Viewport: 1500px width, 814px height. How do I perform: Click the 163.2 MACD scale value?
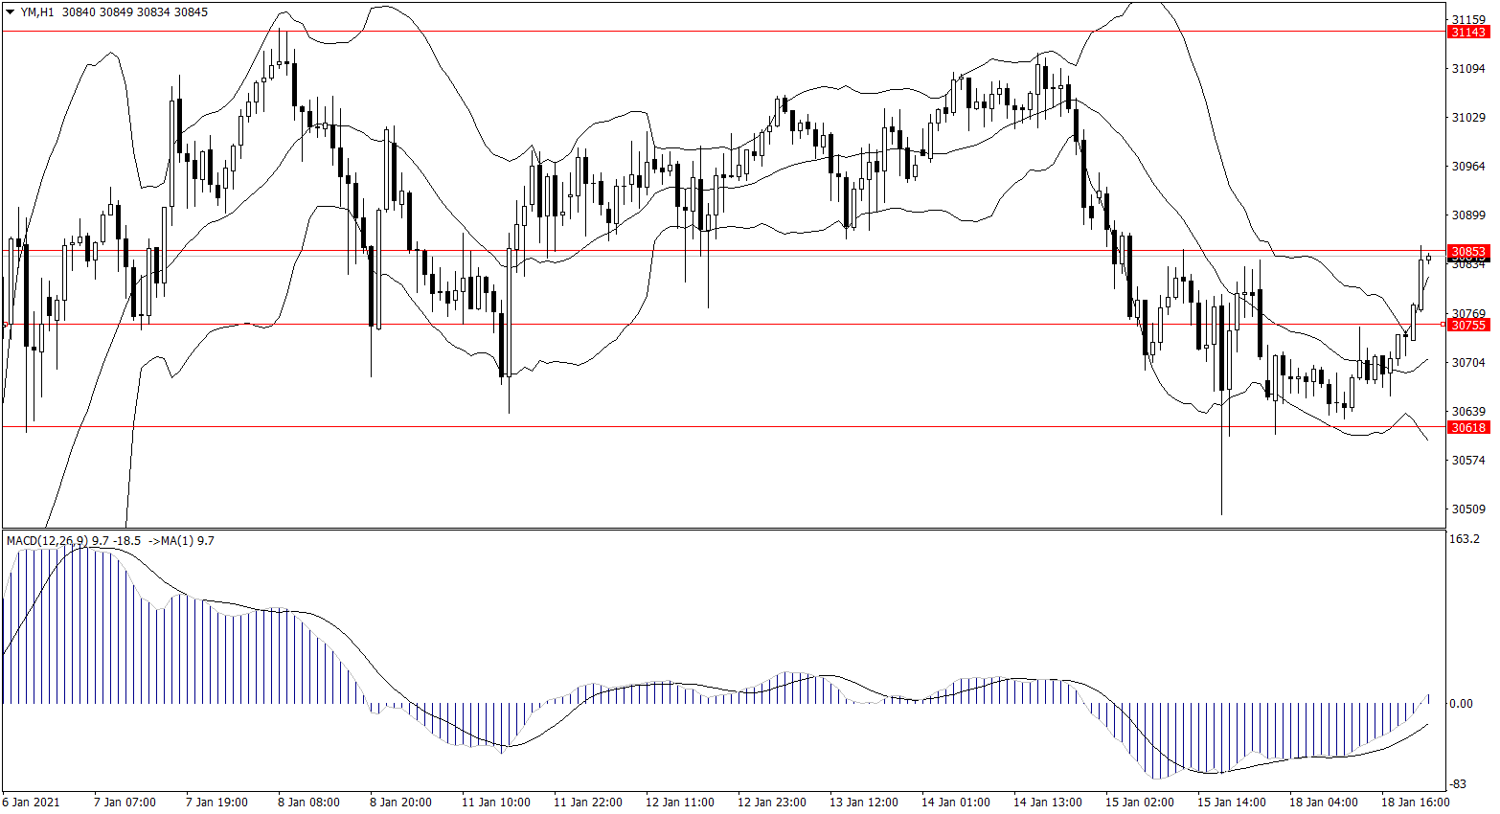pos(1465,540)
